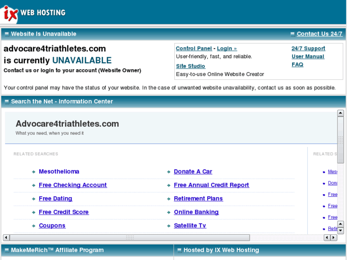Click the UNAVAILABLE status text
Image resolution: width=347 pixels, height=260 pixels.
tap(82, 61)
